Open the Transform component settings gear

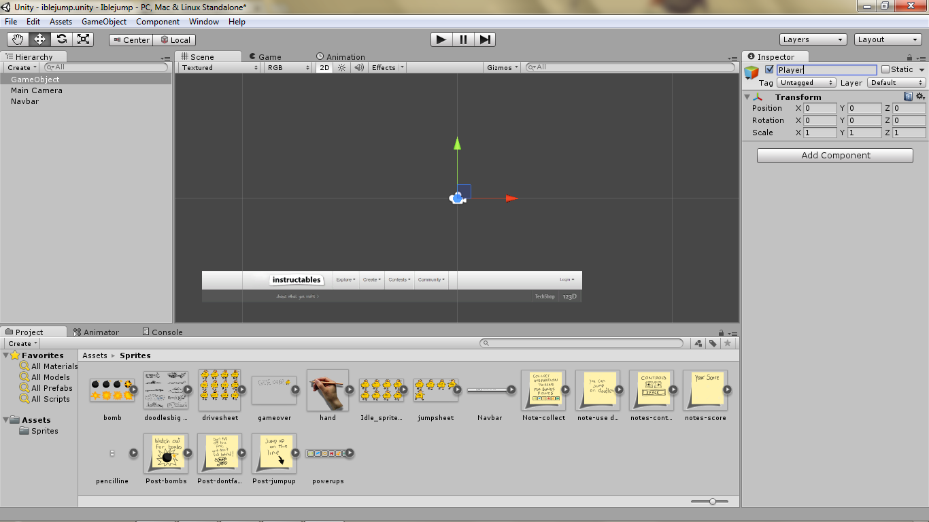pos(920,97)
